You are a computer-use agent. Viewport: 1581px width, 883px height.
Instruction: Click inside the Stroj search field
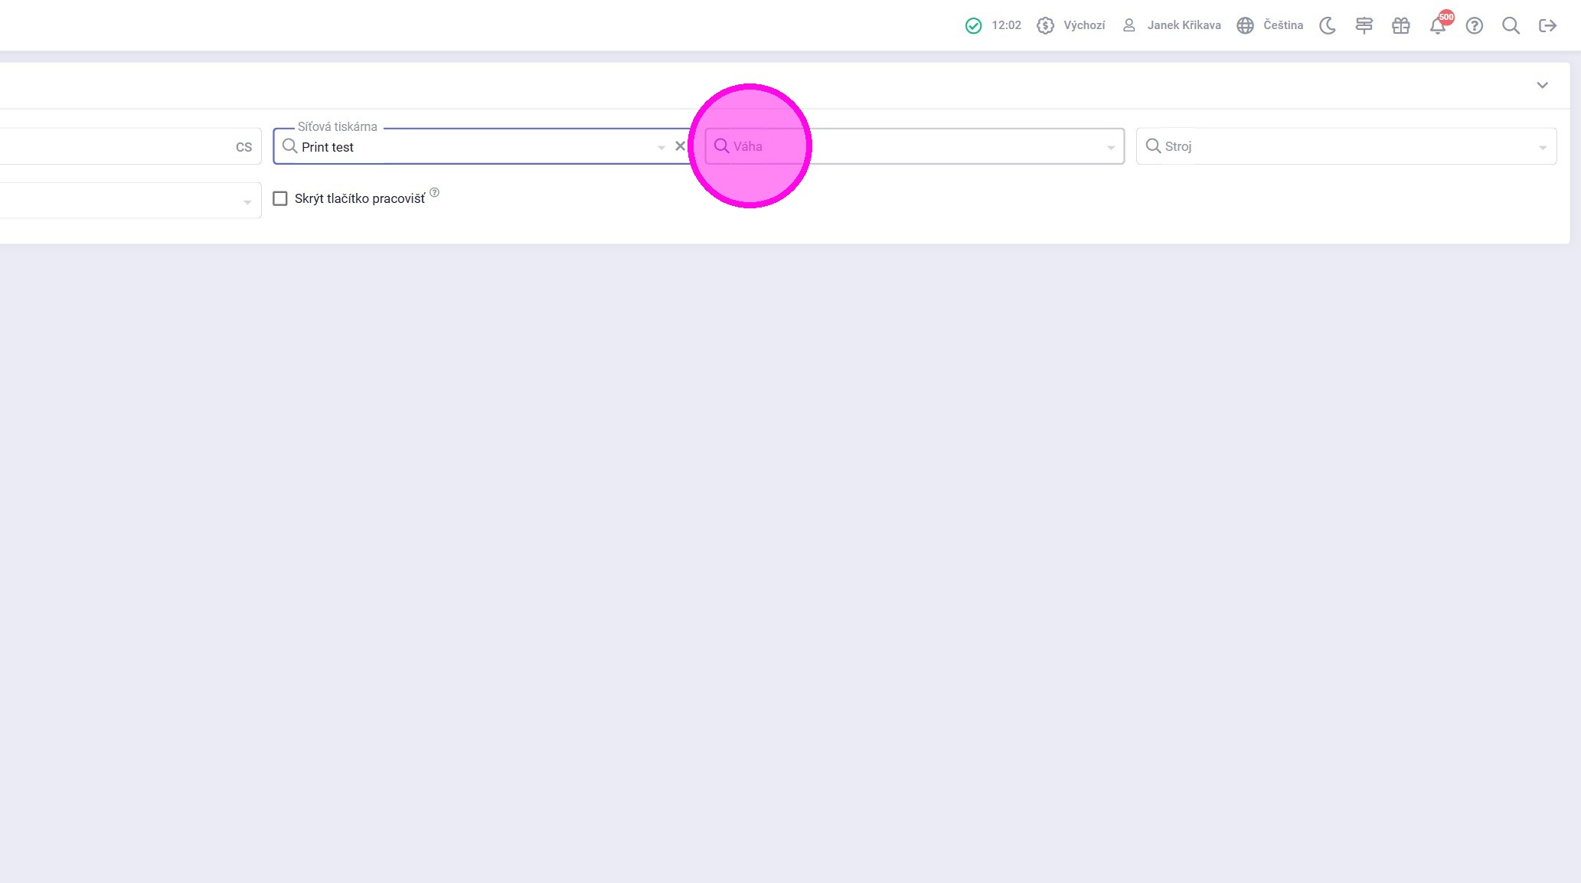click(1340, 146)
